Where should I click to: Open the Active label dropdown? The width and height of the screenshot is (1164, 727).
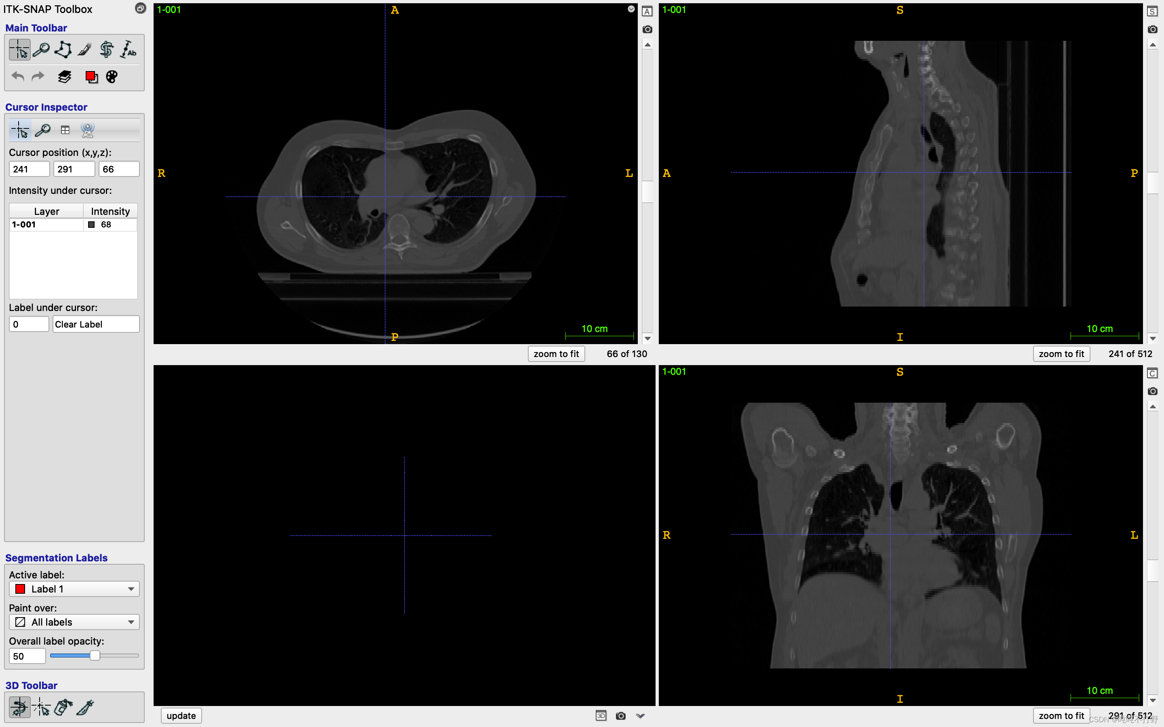pyautogui.click(x=74, y=589)
